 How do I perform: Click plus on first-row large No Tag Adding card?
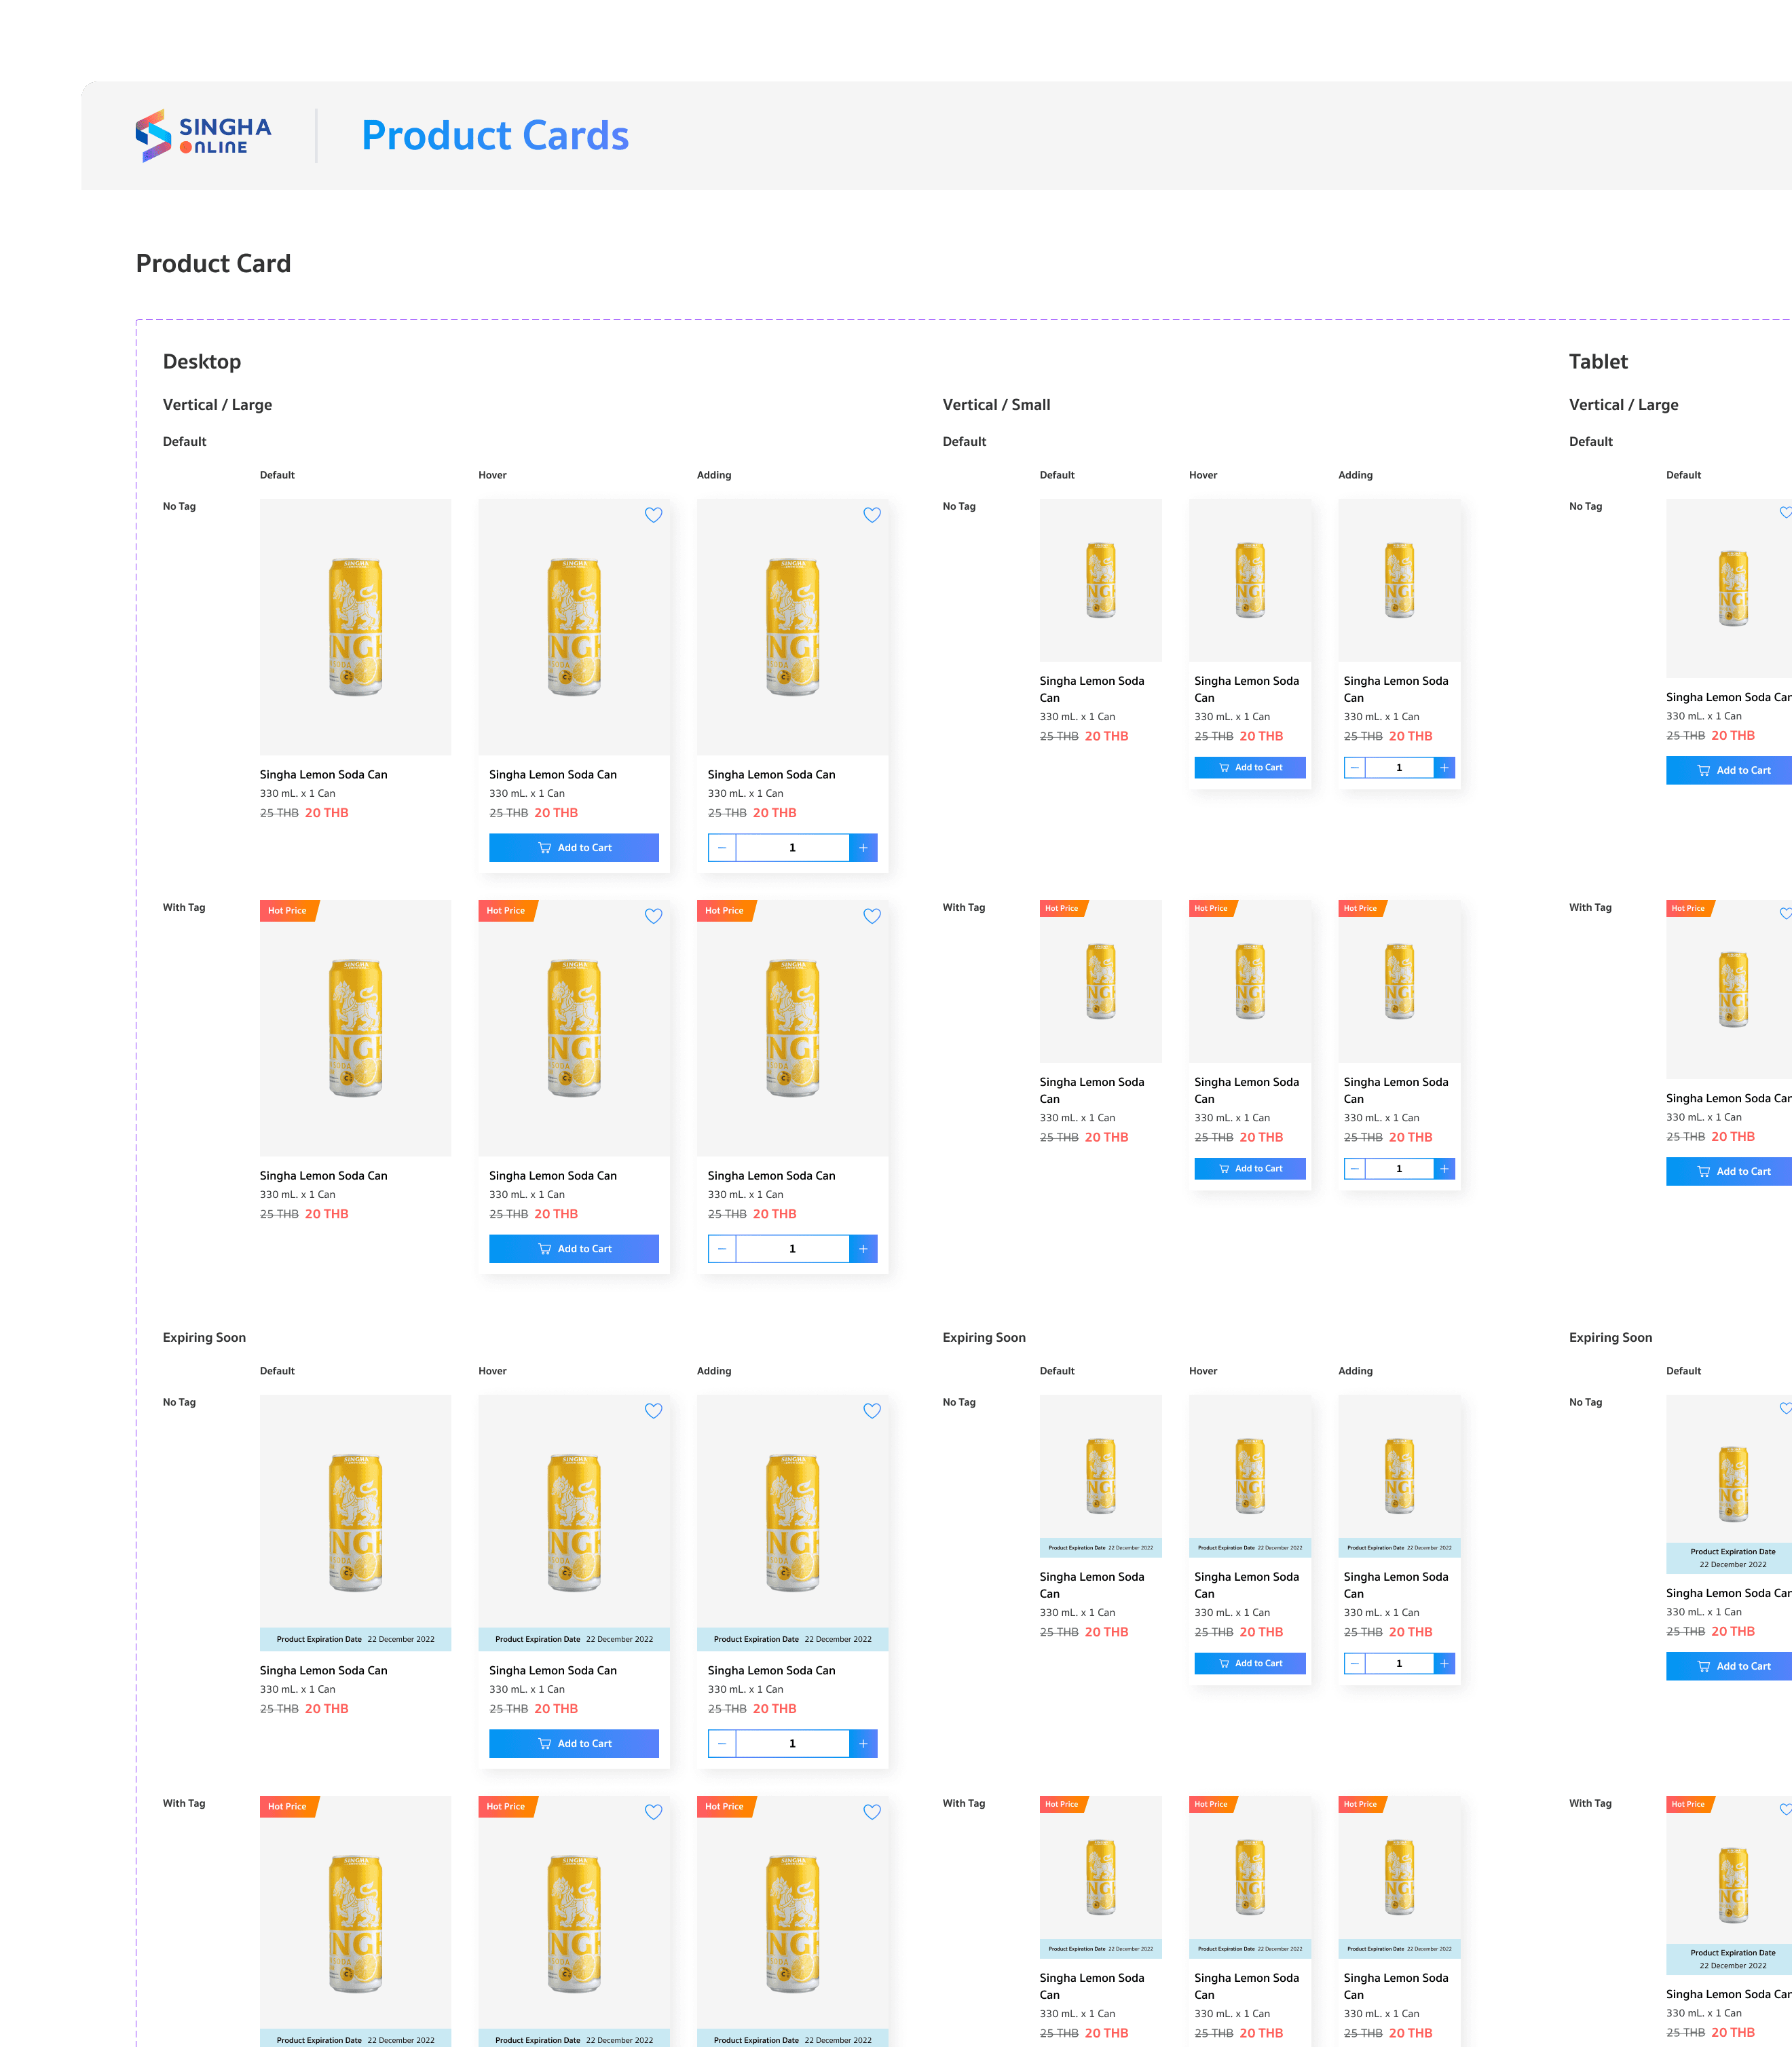(x=863, y=848)
